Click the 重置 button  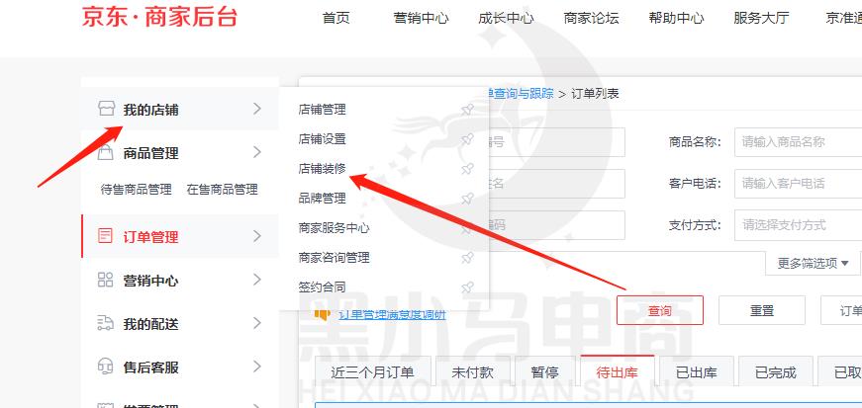point(762,310)
